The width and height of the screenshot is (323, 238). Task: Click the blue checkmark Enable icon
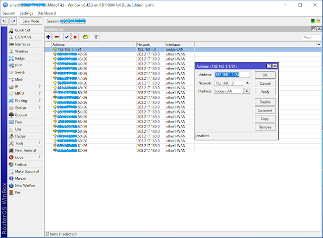67,37
